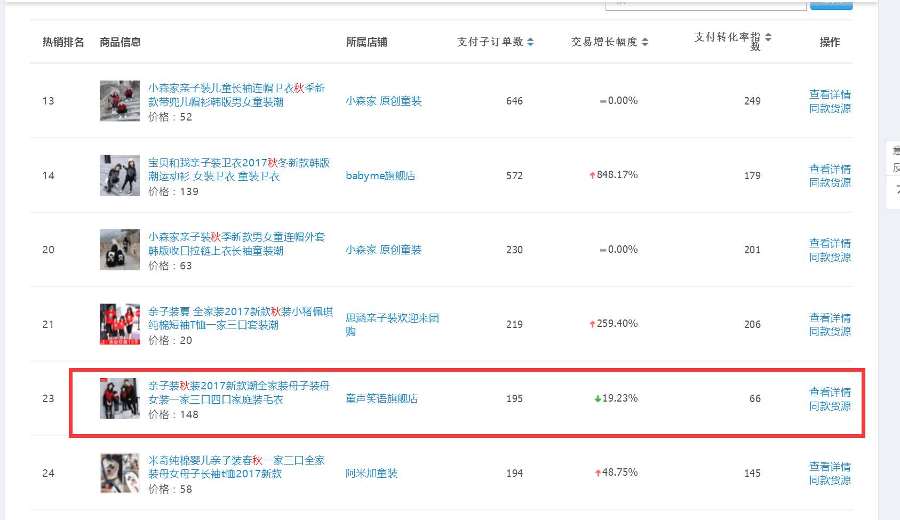Image resolution: width=900 pixels, height=520 pixels.
Task: Open product link 亲子装夏 全家装2017新款
Action: click(x=241, y=318)
